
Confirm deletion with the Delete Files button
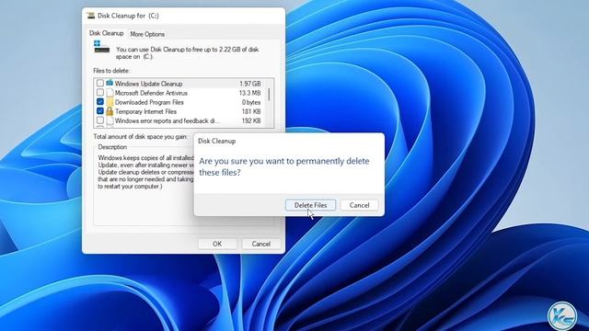click(310, 205)
